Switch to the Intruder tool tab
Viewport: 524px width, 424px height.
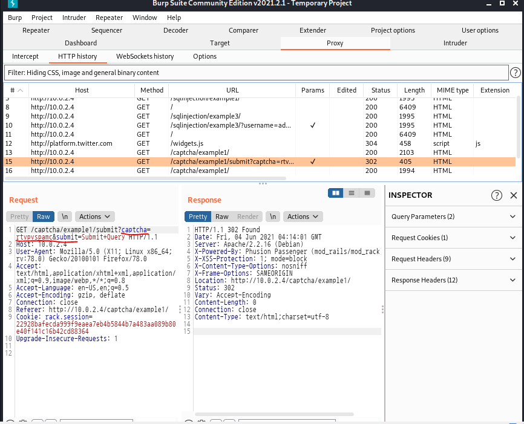455,43
